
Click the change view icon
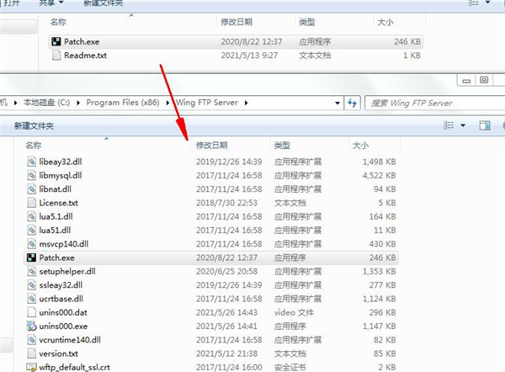coord(449,125)
